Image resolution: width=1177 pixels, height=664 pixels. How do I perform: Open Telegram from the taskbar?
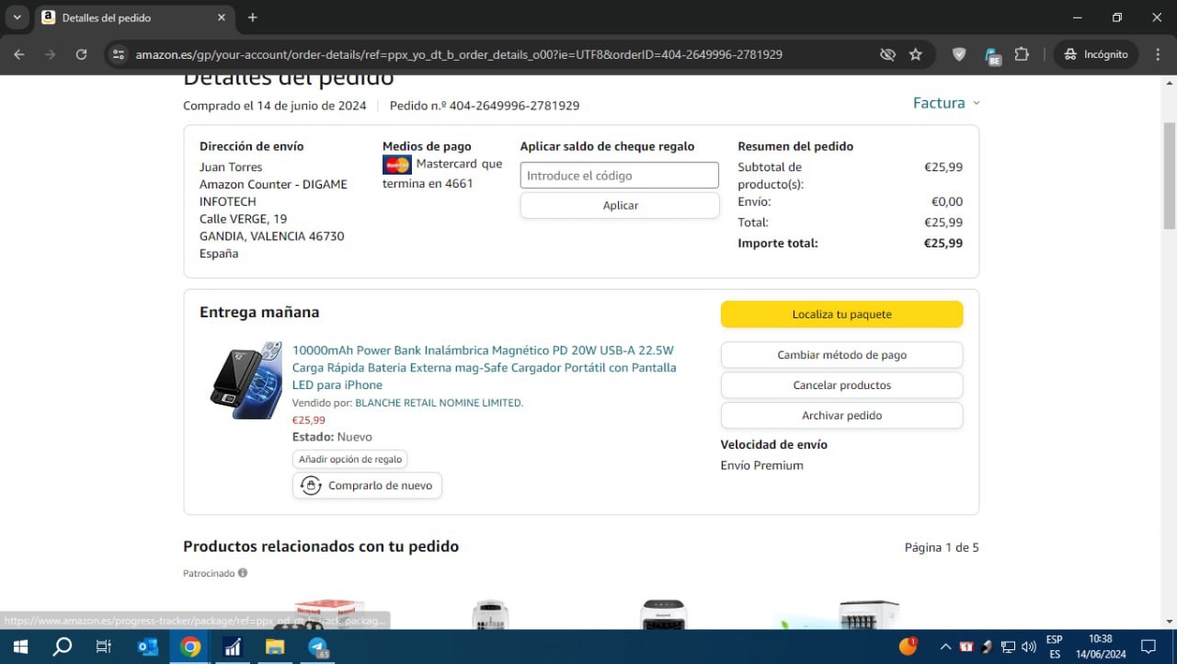click(318, 647)
